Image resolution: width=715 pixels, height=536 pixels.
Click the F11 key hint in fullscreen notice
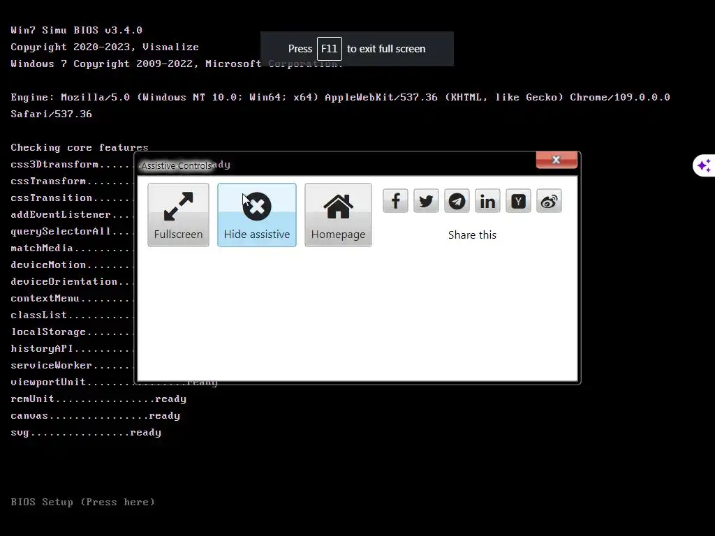pyautogui.click(x=330, y=49)
